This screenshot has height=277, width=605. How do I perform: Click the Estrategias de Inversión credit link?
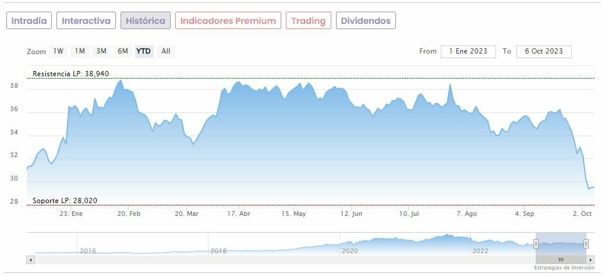pyautogui.click(x=564, y=268)
